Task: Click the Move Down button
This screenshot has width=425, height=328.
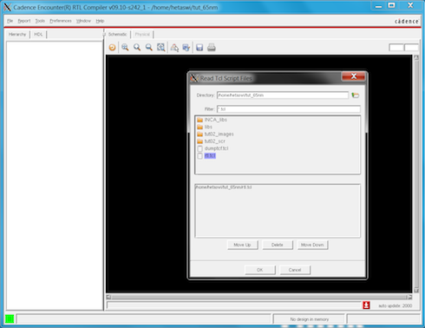Action: point(312,245)
